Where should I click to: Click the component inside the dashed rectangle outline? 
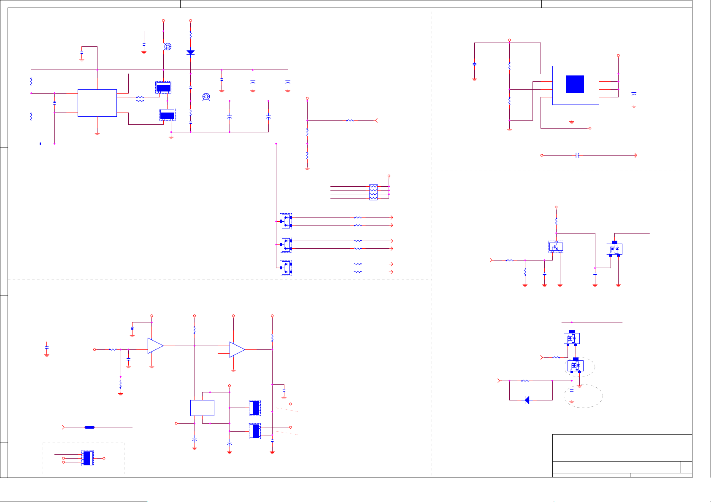(x=87, y=458)
